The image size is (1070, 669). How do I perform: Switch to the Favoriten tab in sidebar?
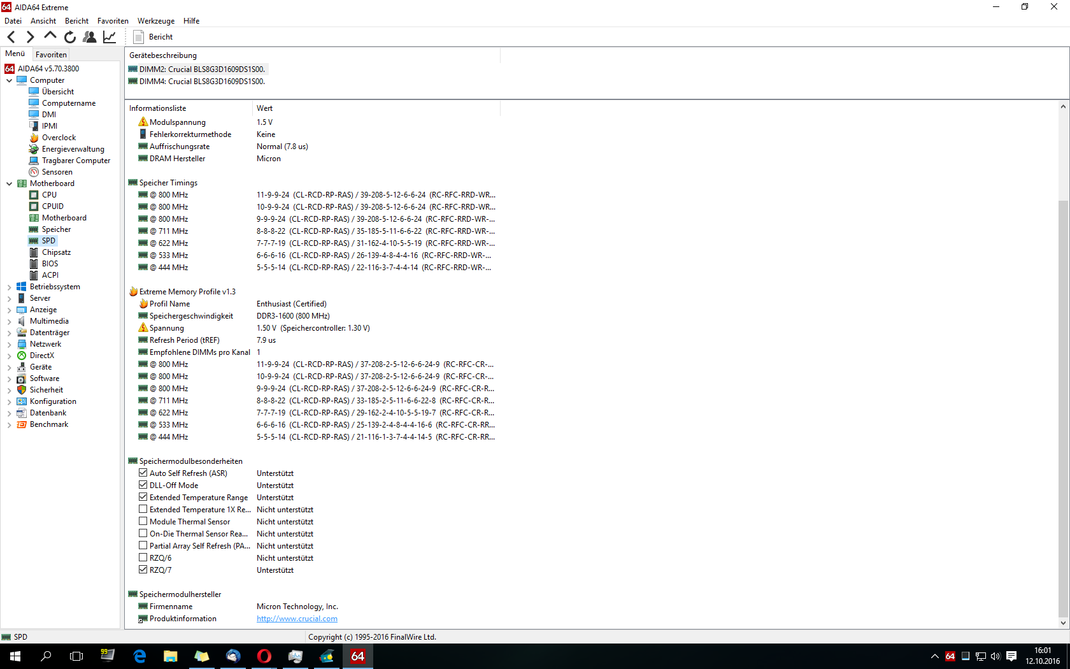[x=51, y=55]
